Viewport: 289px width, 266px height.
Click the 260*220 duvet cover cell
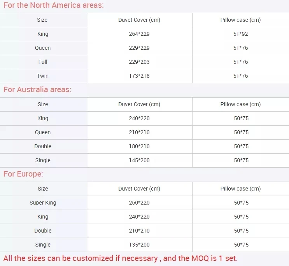click(x=139, y=203)
